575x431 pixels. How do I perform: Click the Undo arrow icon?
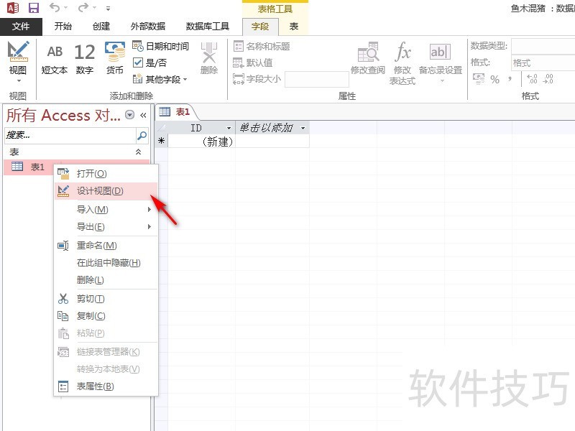coord(55,7)
